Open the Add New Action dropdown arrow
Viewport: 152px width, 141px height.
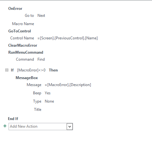click(70, 126)
